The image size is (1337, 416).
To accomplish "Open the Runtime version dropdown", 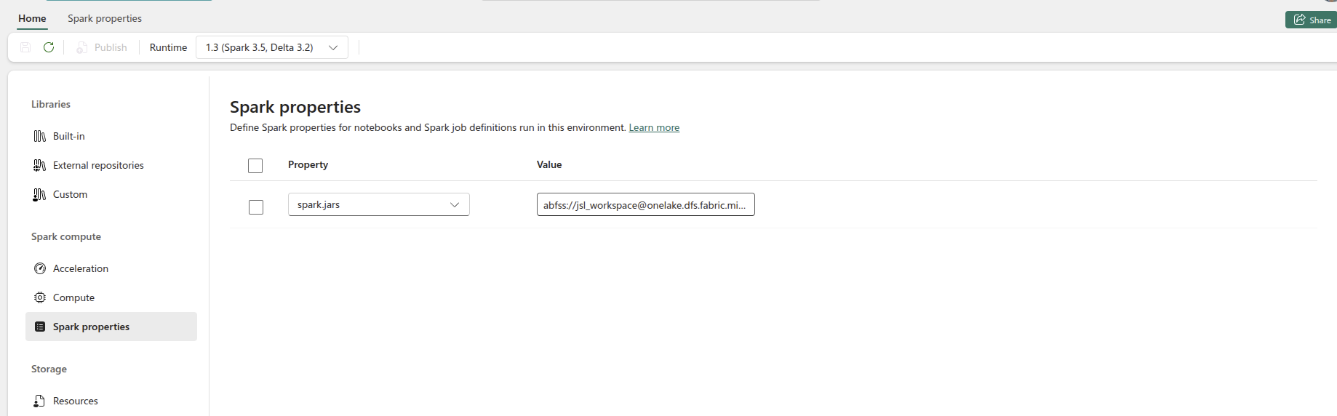I will click(271, 47).
